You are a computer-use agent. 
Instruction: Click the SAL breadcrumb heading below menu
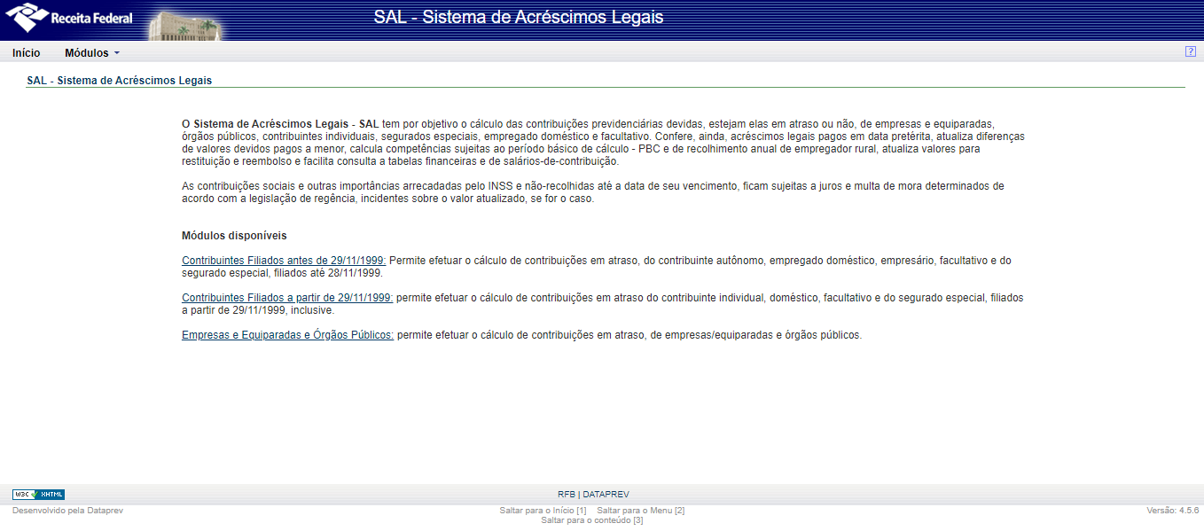coord(120,80)
